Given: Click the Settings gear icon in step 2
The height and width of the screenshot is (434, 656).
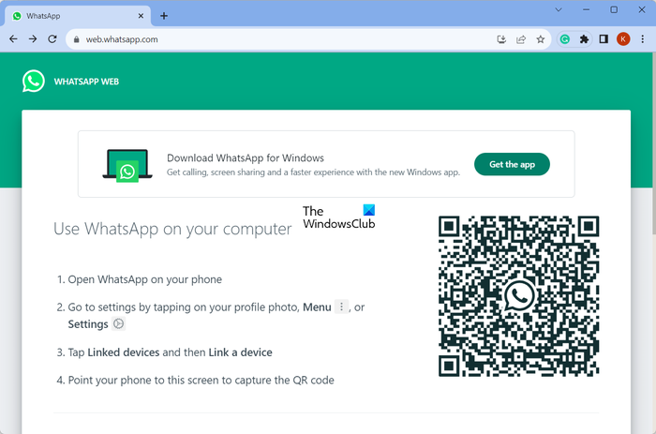Looking at the screenshot, I should pyautogui.click(x=119, y=324).
